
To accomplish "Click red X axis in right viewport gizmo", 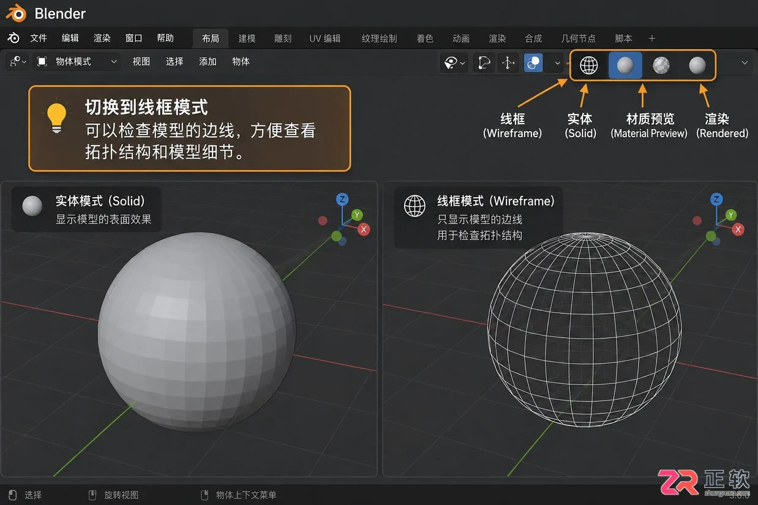I will click(x=738, y=230).
